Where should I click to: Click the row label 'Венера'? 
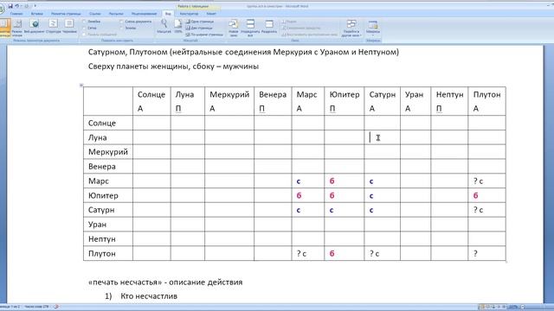coord(102,167)
